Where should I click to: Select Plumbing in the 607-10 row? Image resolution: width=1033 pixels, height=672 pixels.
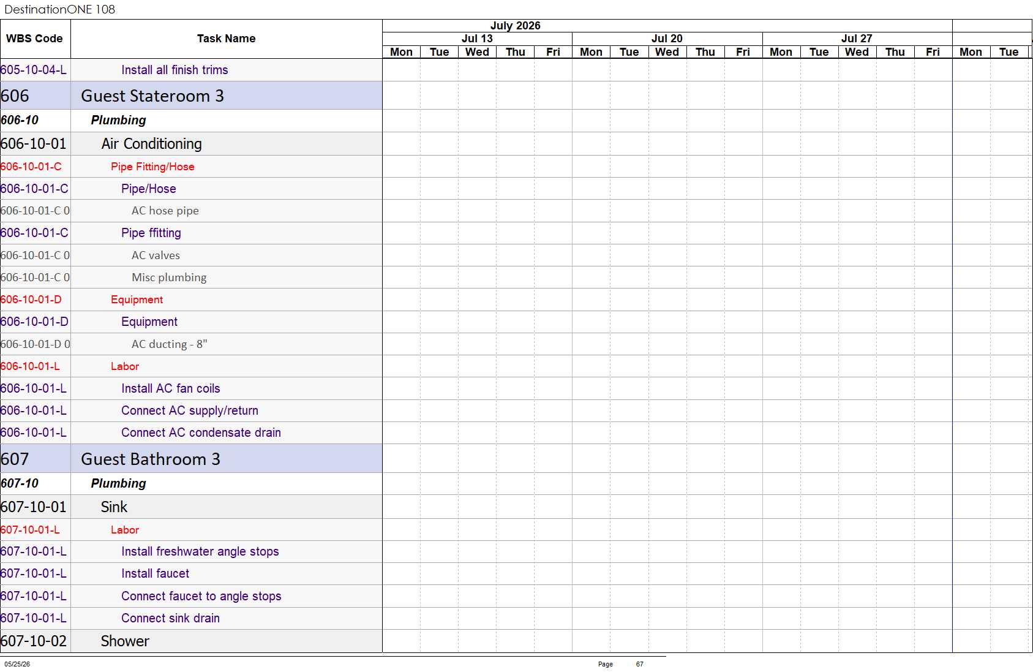118,483
